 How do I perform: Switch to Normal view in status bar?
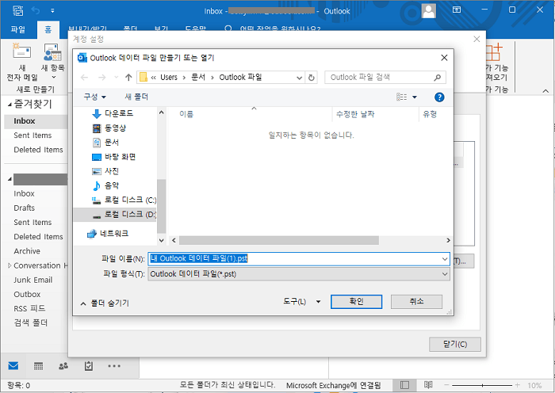pos(404,385)
